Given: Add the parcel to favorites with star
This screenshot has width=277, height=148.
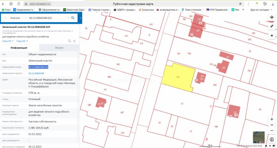Looking at the screenshot, I should click(74, 41).
